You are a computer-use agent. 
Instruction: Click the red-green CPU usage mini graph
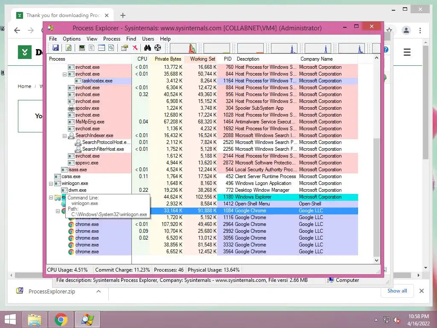point(183,48)
